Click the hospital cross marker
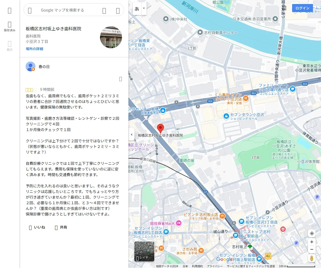Screen dimensions: 321x268 (283, 229)
